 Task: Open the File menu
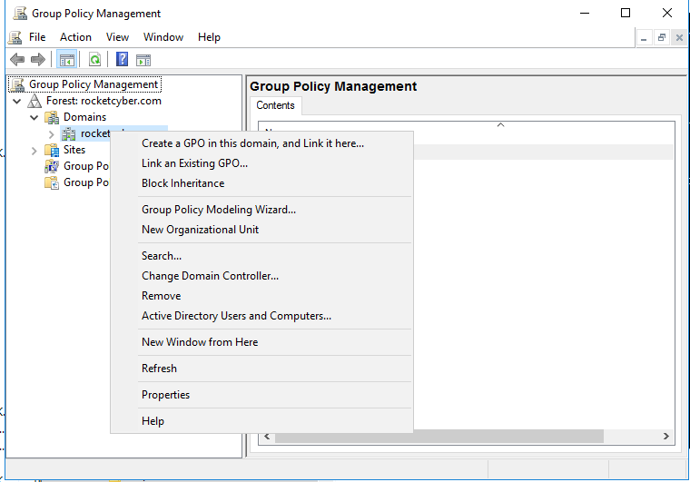(37, 37)
